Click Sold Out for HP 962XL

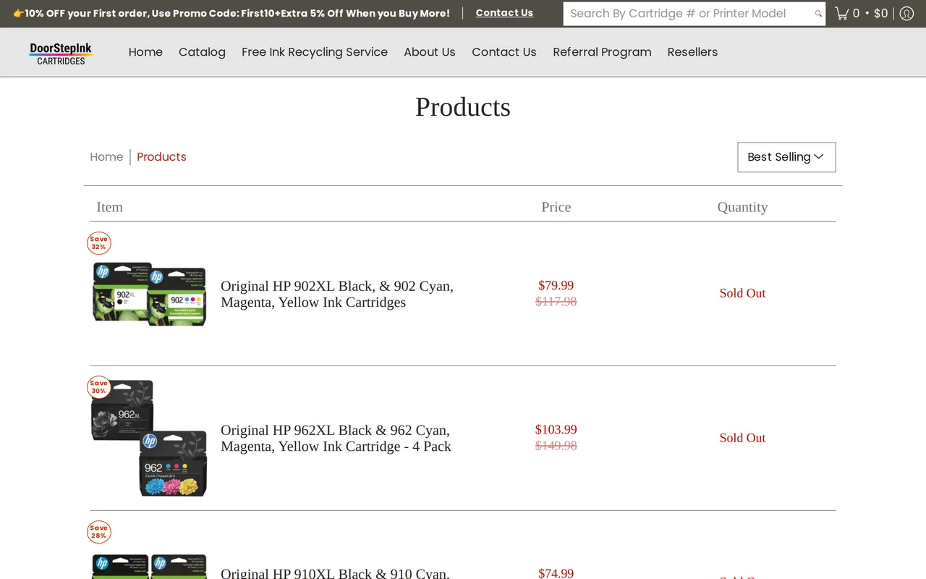pos(742,438)
